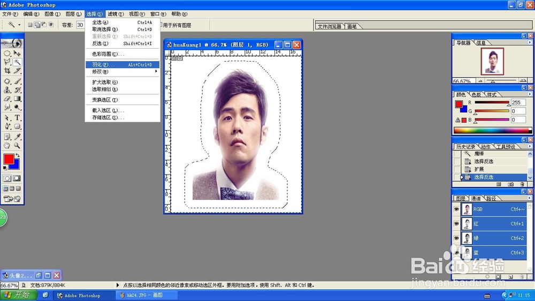Select the Hand tool

tap(7, 145)
